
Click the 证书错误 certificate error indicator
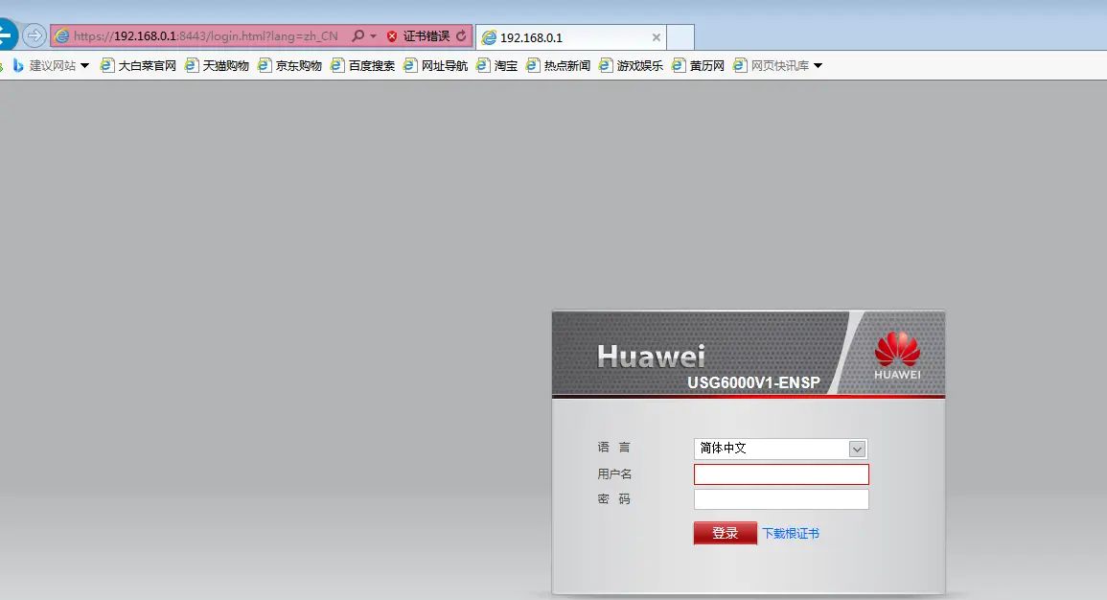(x=423, y=35)
